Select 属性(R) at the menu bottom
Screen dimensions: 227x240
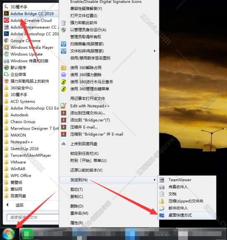(77, 223)
